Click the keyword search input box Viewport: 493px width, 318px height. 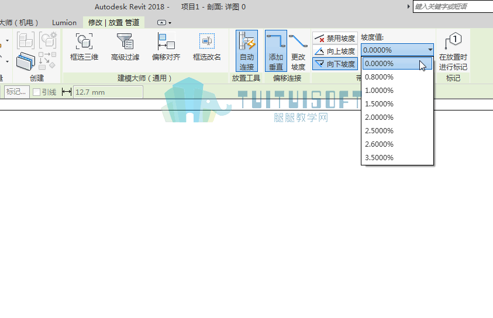point(453,6)
